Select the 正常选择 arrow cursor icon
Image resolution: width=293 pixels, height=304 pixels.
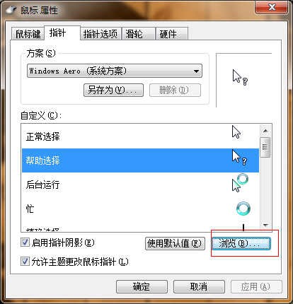236,131
